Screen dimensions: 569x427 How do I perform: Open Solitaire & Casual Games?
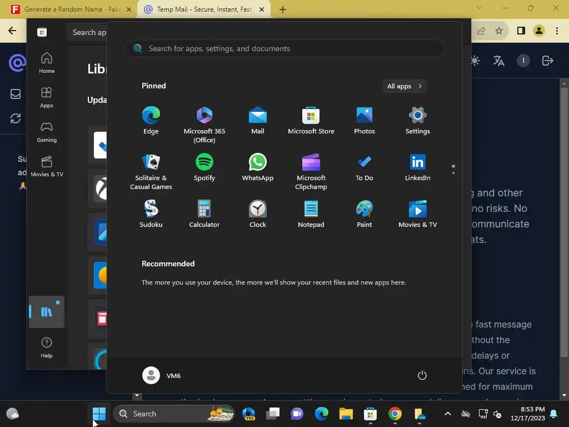(151, 171)
